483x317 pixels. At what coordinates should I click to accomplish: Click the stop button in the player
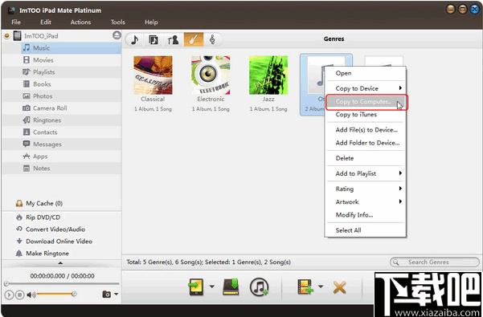click(20, 295)
